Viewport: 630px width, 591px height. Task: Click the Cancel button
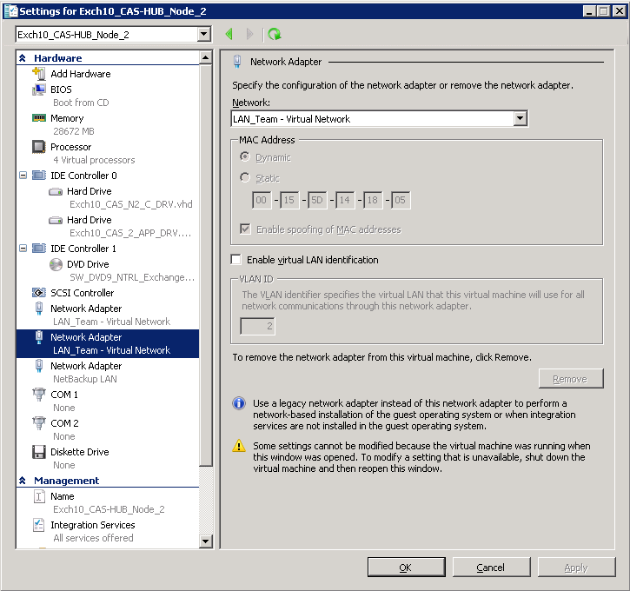click(491, 568)
